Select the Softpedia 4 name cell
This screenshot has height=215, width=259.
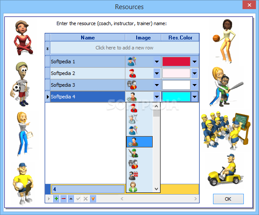click(88, 97)
